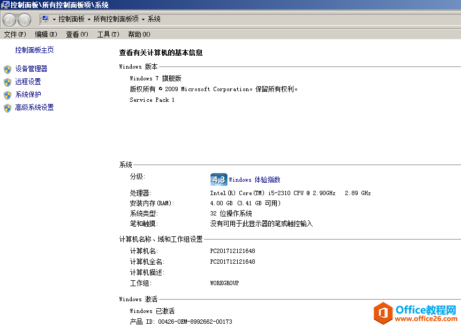Click the shield icon beside 高级系统设置
Viewport: 461px width, 328px height.
pyautogui.click(x=7, y=108)
